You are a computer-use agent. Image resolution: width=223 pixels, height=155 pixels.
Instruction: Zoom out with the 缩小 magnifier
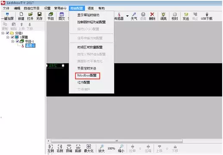pyautogui.click(x=121, y=149)
